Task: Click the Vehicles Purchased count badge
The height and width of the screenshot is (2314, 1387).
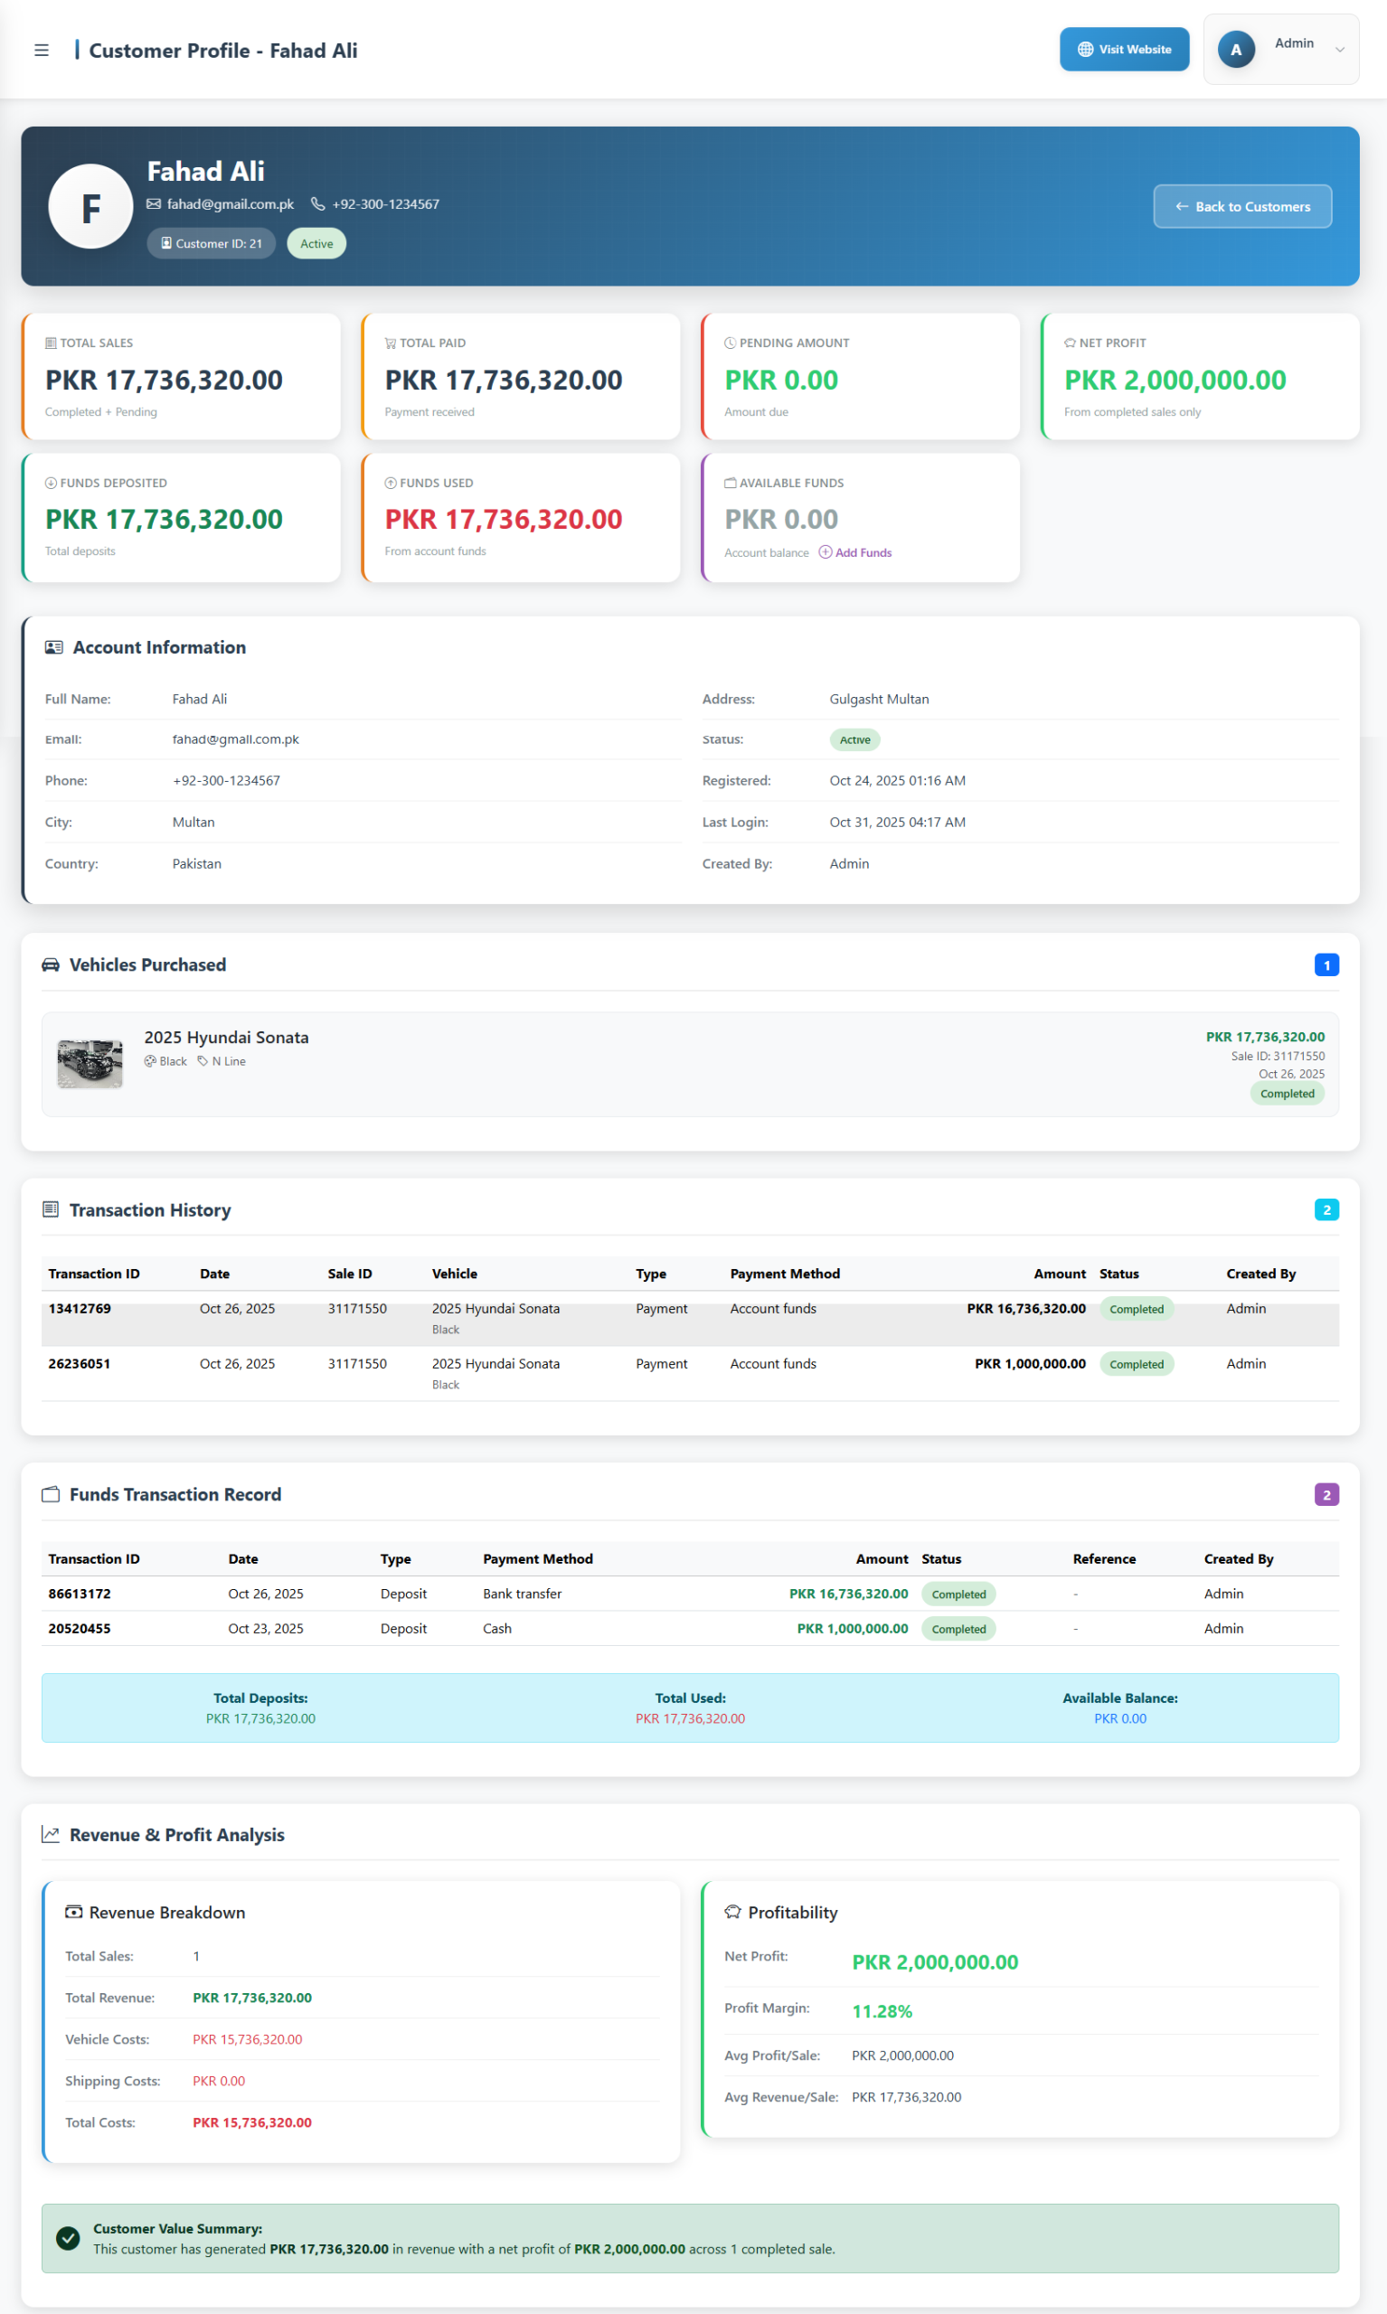Action: point(1326,965)
